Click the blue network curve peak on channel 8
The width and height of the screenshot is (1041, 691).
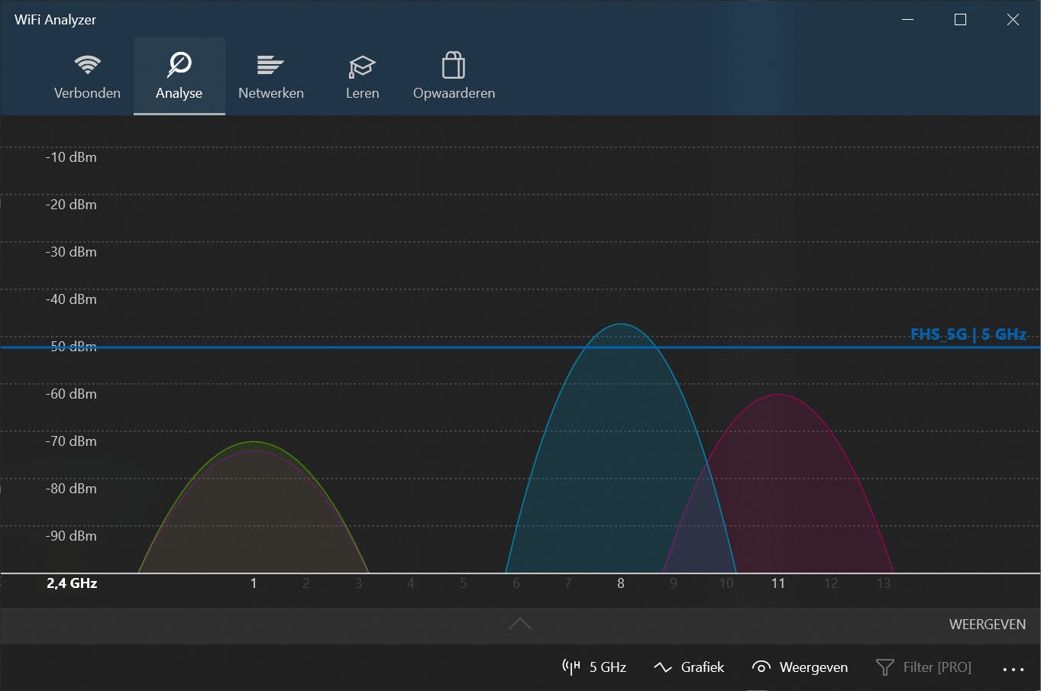[x=622, y=325]
